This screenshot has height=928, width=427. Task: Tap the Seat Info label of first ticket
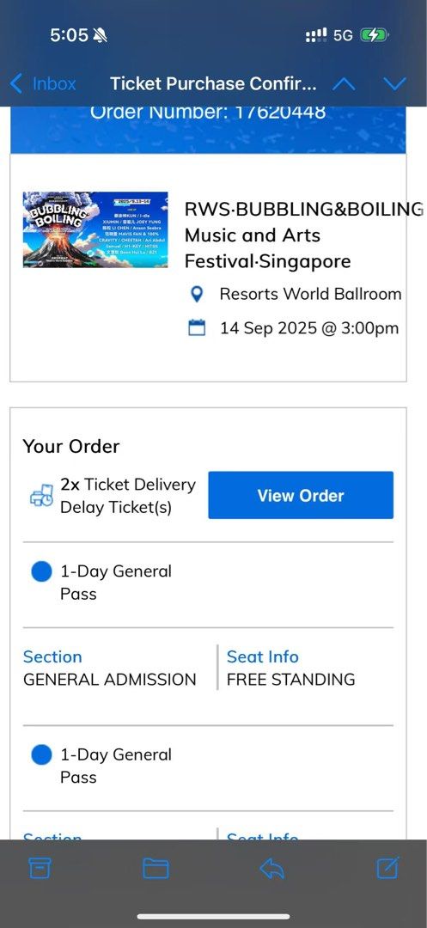tap(263, 656)
